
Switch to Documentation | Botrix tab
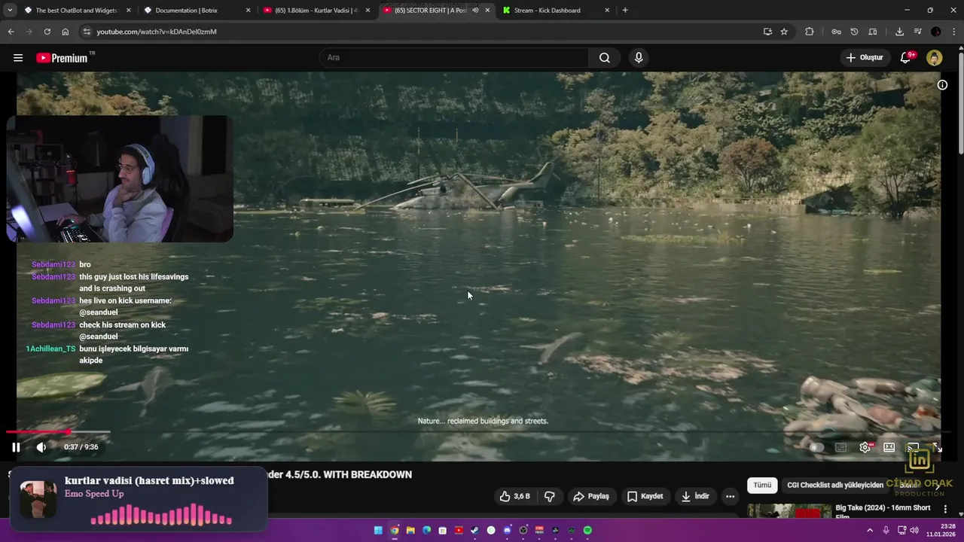click(196, 11)
